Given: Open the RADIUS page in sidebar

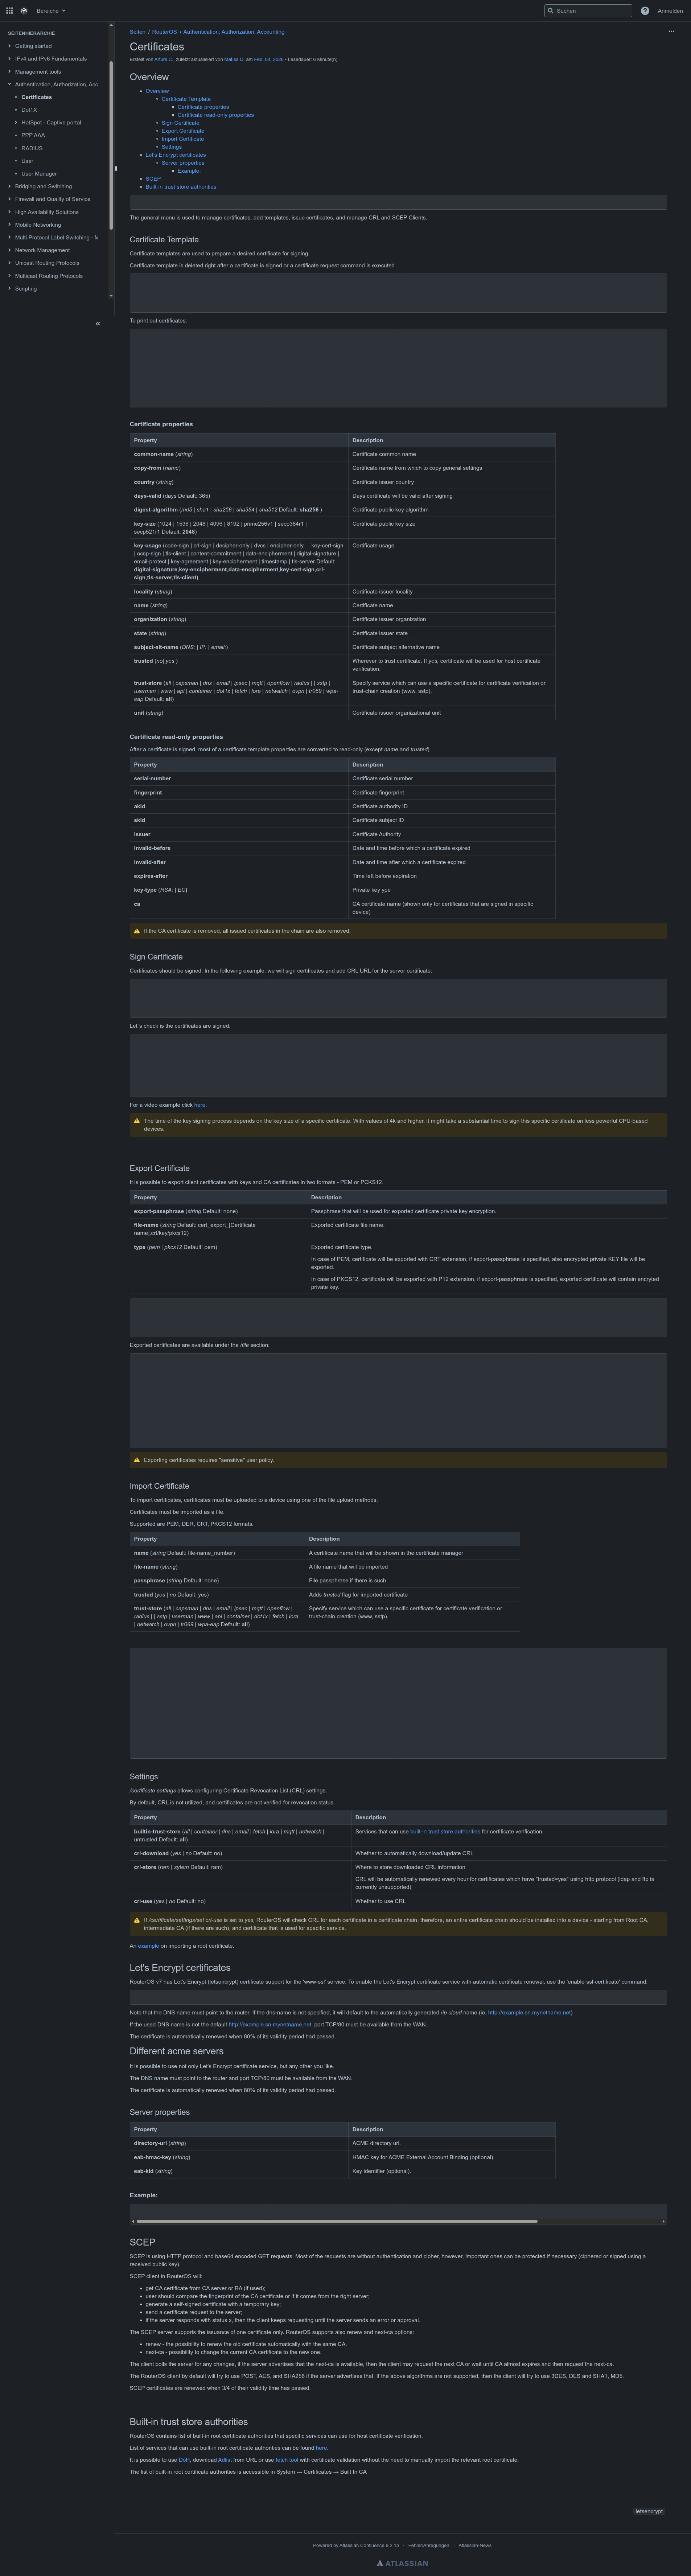Looking at the screenshot, I should coord(32,148).
